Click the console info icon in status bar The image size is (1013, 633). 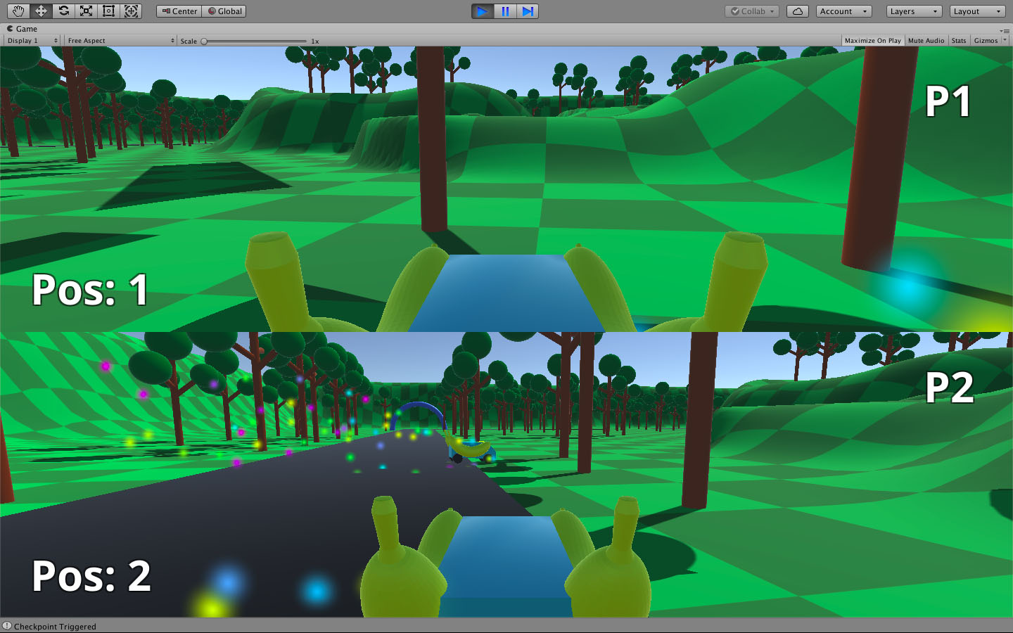pyautogui.click(x=7, y=626)
